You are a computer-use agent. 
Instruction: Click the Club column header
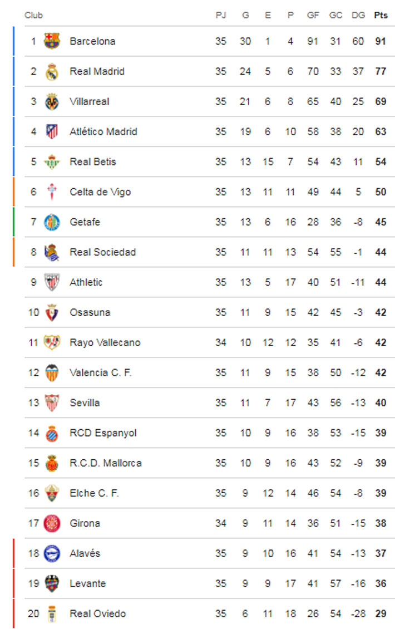[x=34, y=15]
